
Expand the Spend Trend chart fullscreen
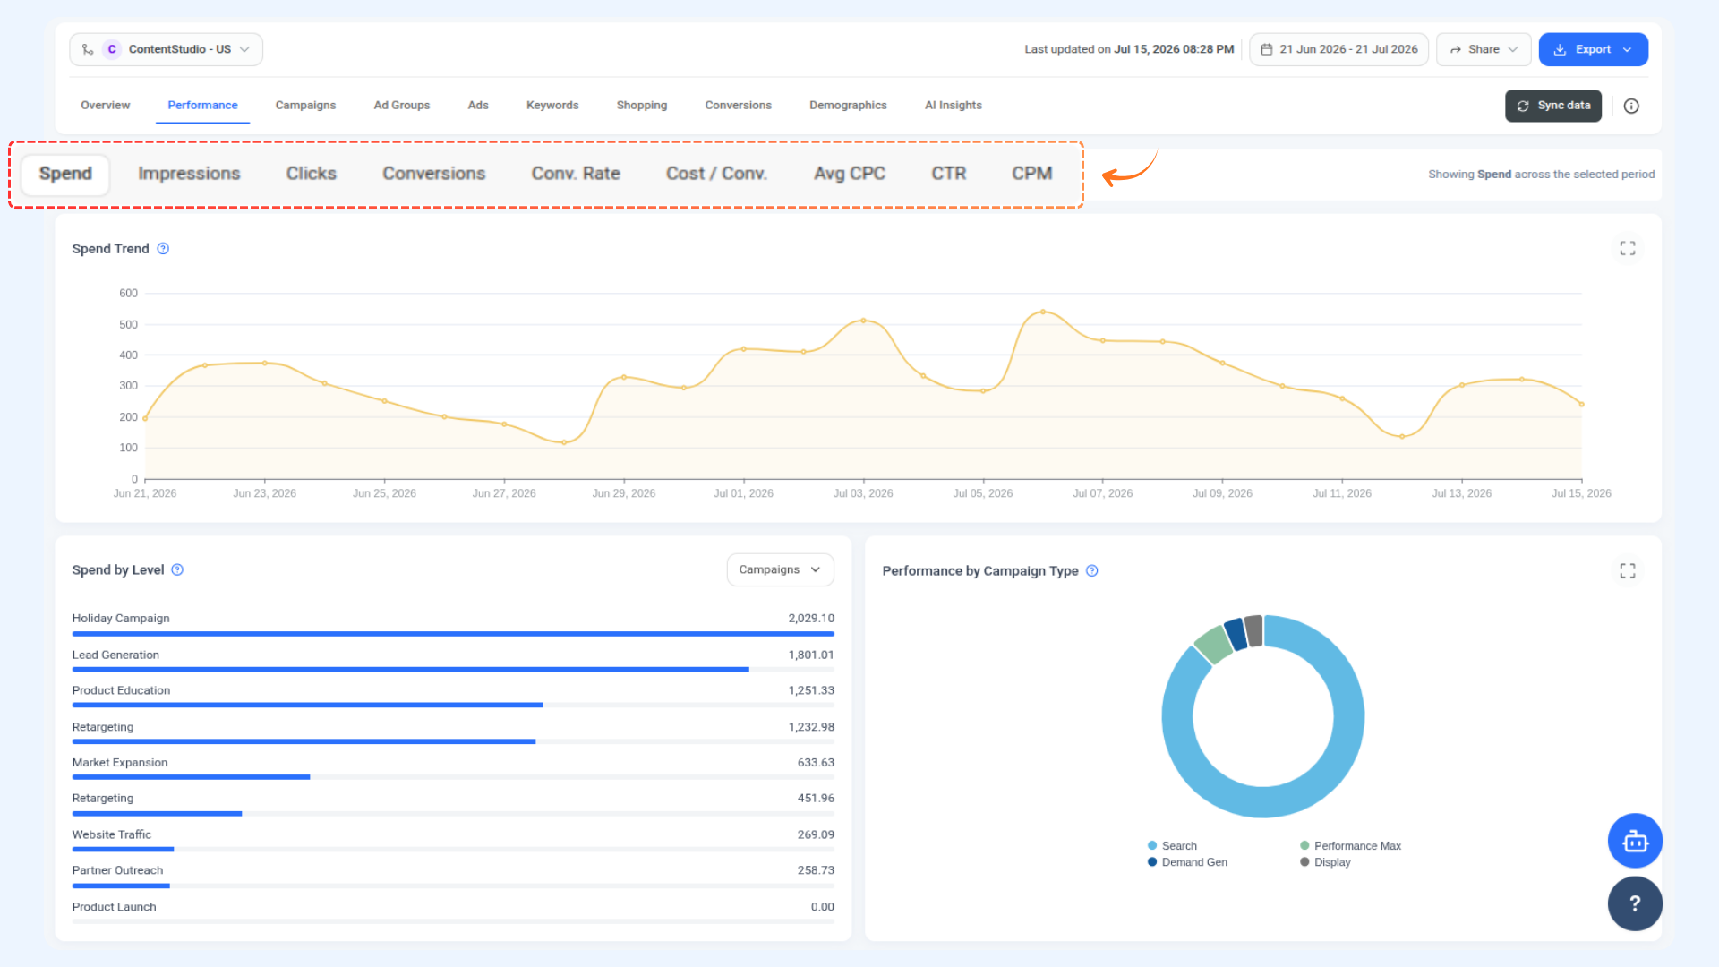tap(1628, 248)
